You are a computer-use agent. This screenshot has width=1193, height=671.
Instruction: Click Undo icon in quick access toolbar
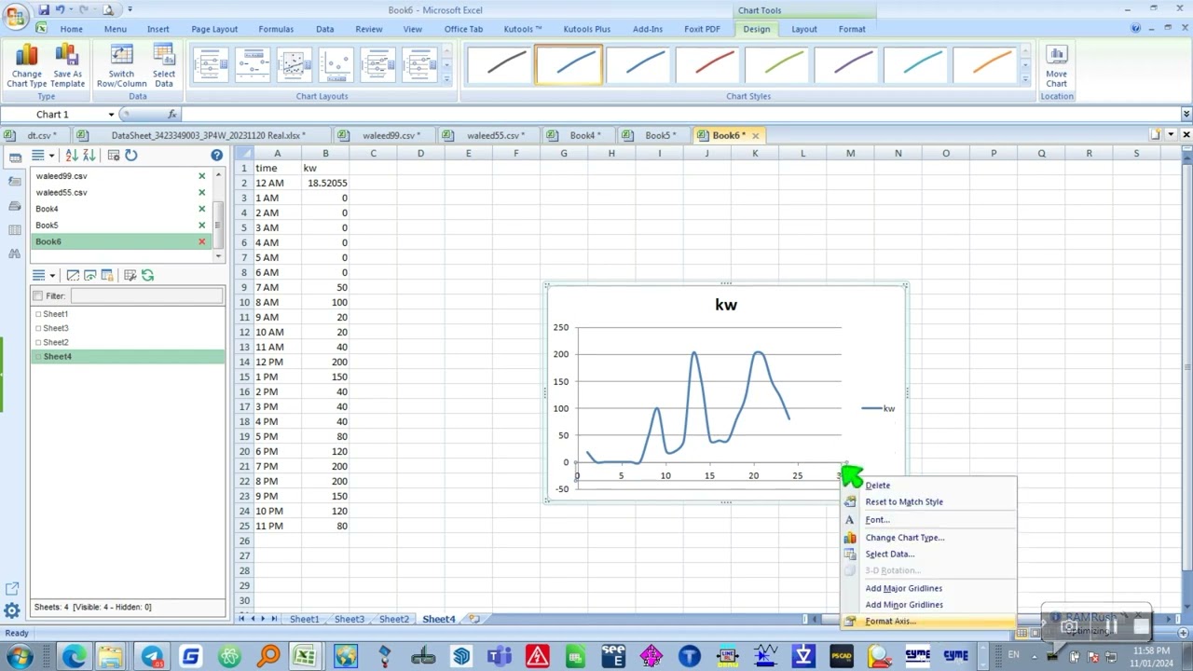coord(60,9)
